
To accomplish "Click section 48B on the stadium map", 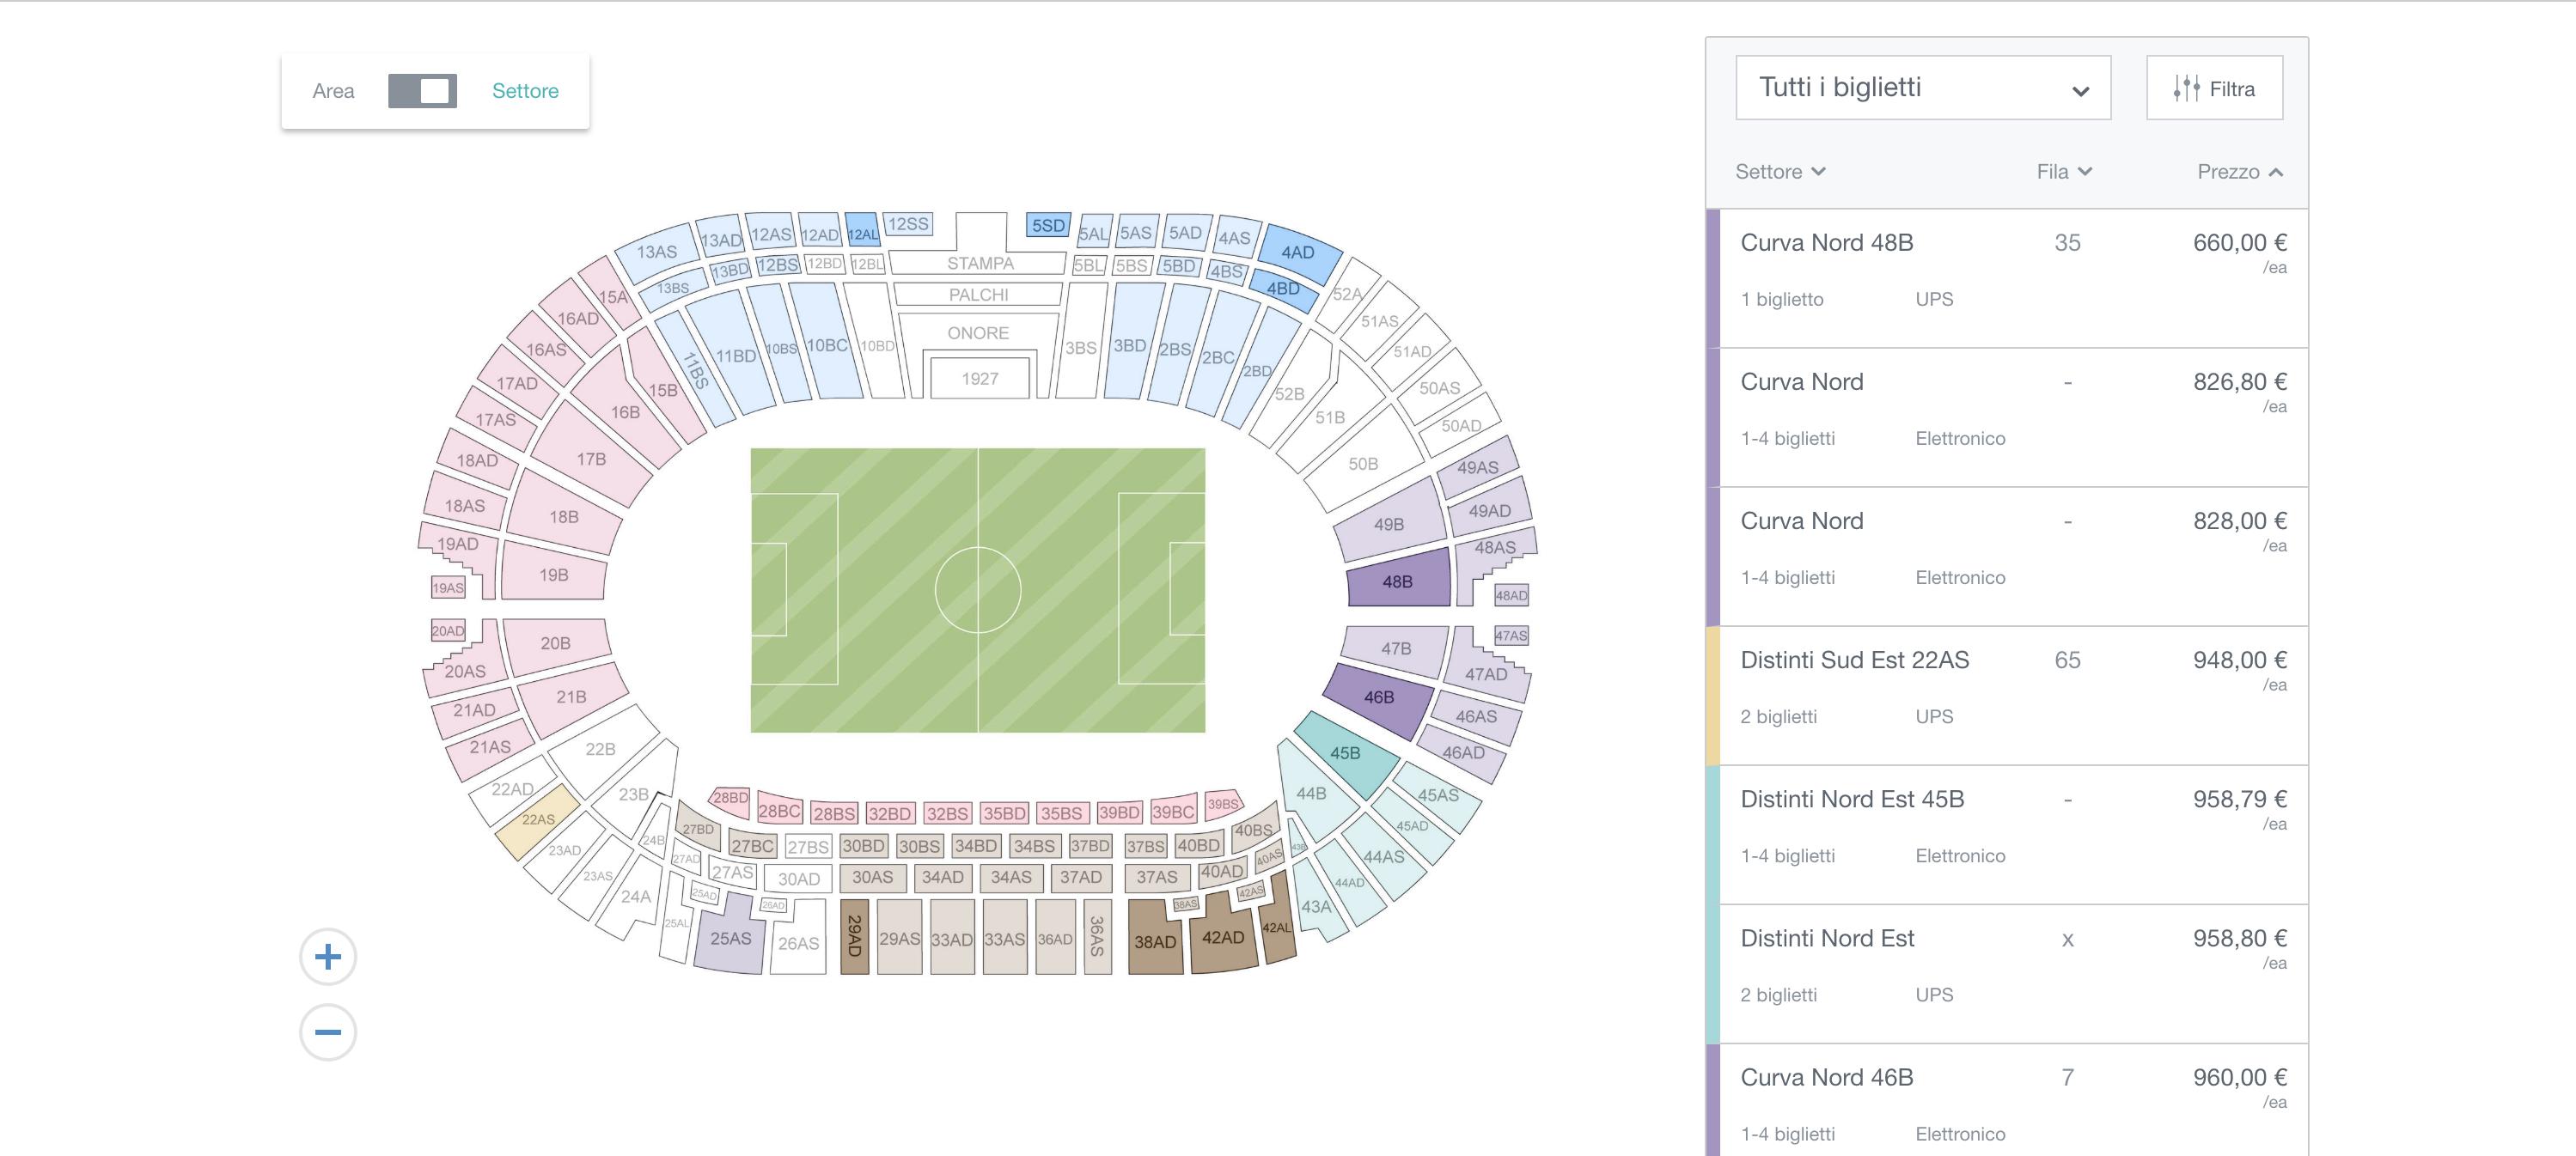I will tap(1397, 581).
